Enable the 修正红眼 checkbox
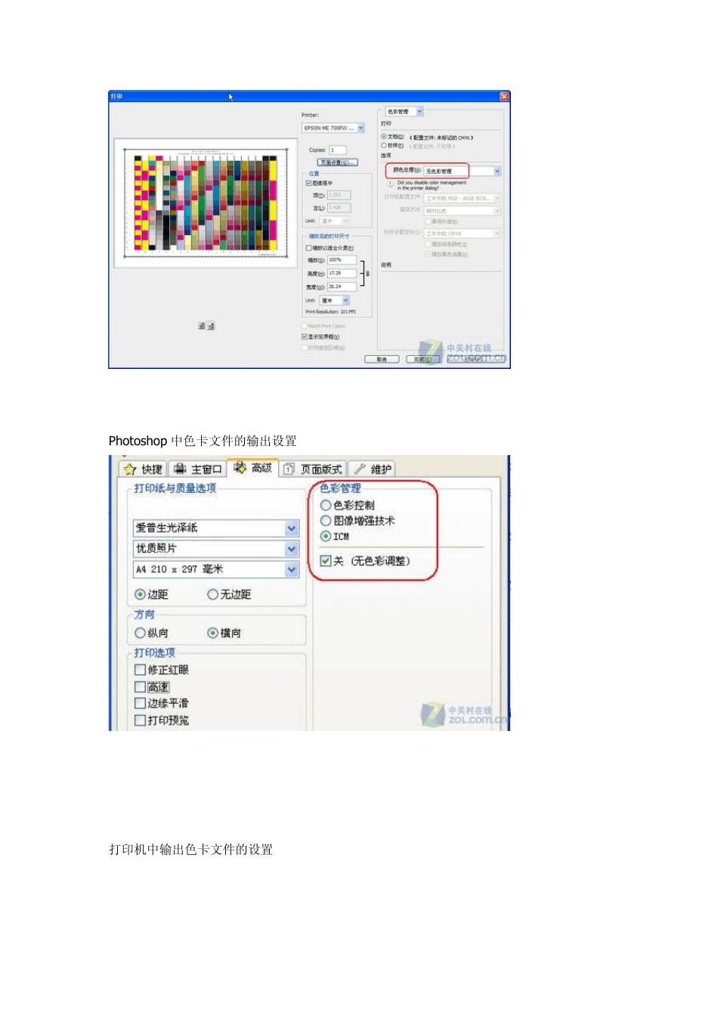Viewport: 718px width, 1016px height. [x=140, y=670]
